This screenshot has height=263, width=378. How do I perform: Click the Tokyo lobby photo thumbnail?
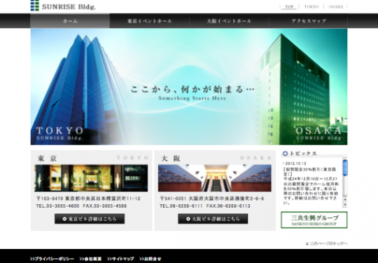point(91,178)
